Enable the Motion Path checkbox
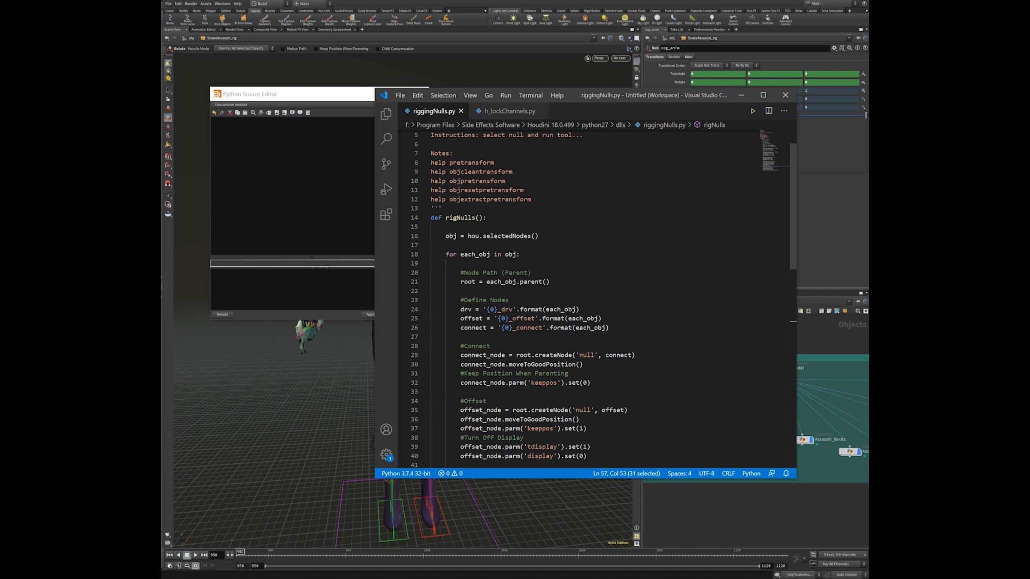Viewport: 1030px width, 579px height. point(282,49)
